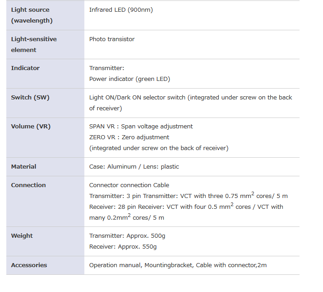Click 'Connector connection Cable' text line

129,185
